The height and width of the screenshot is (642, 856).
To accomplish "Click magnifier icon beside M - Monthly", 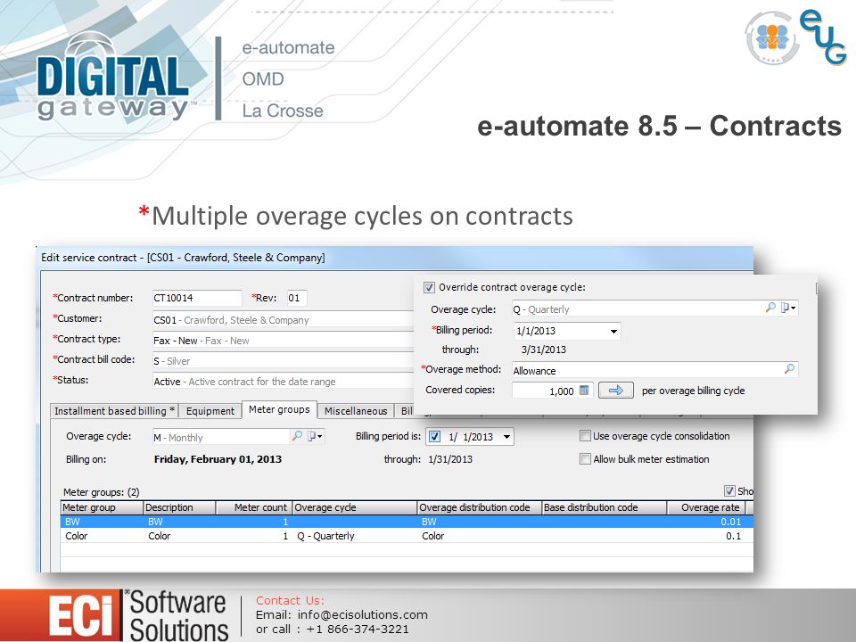I will pyautogui.click(x=297, y=436).
